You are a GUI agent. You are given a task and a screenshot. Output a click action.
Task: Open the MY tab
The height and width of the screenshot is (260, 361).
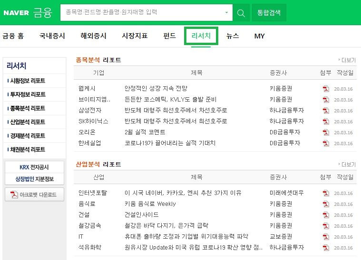[x=260, y=36]
